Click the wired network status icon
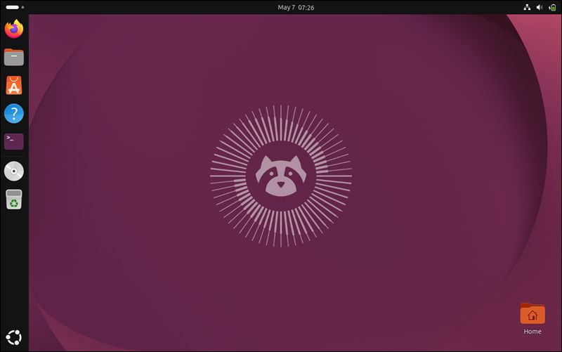The image size is (562, 352). click(x=527, y=7)
